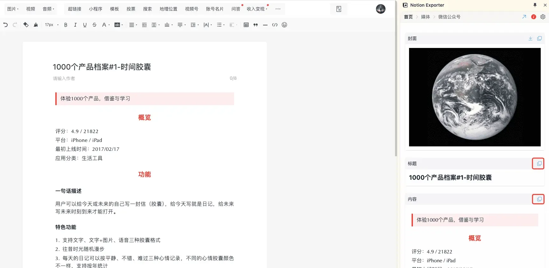Select the format painter tool
The height and width of the screenshot is (268, 549).
26,25
